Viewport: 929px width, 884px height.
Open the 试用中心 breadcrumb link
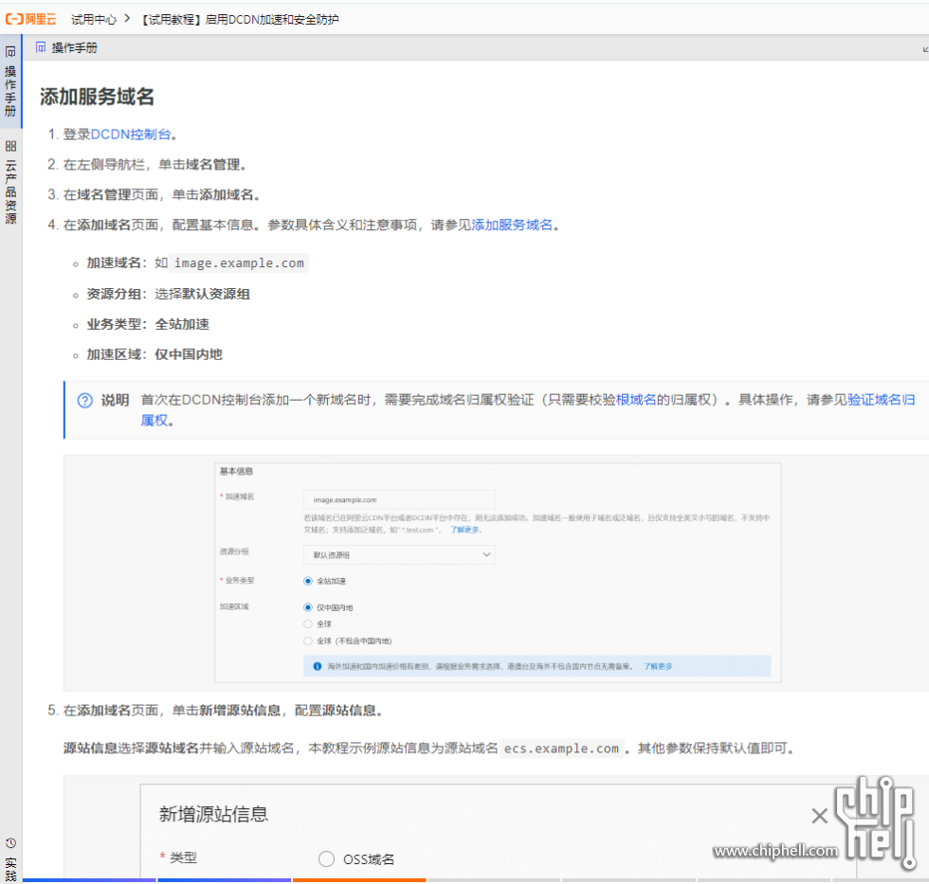[x=94, y=20]
